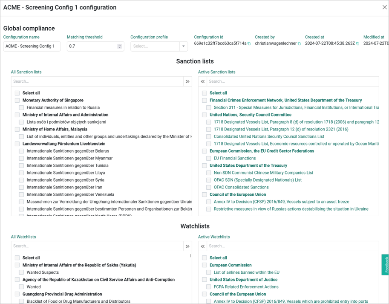Tick Internationale Sanktionen gegenüber Iran

tap(21, 187)
